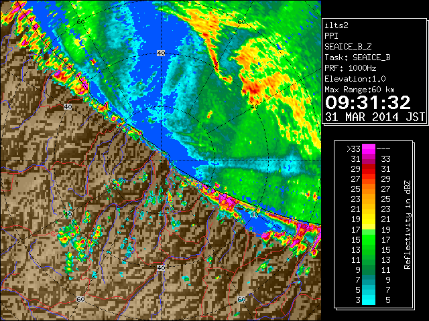Pick the teal 7–9 dBZ legend swatch
Image resolution: width=429 pixels, height=321 pixels.
click(x=369, y=280)
